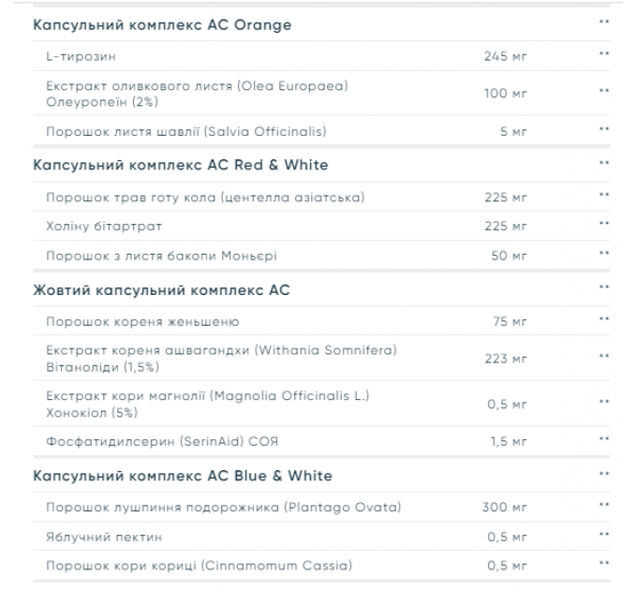Screen dimensions: 637x590
Task: Click the 100 мг amount value
Action: coord(505,94)
